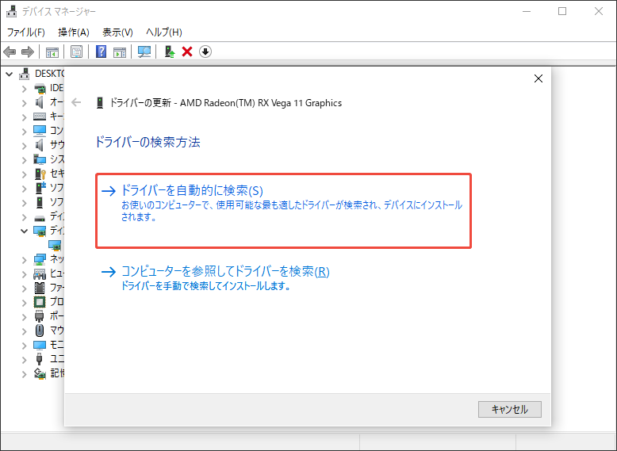Select the system devices folder icon
The width and height of the screenshot is (617, 451).
(40, 159)
